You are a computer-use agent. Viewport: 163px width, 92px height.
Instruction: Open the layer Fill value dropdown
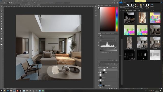pyautogui.click(x=116, y=67)
